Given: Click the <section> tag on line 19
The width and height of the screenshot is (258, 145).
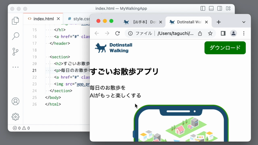Looking at the screenshot, I should (x=60, y=57).
